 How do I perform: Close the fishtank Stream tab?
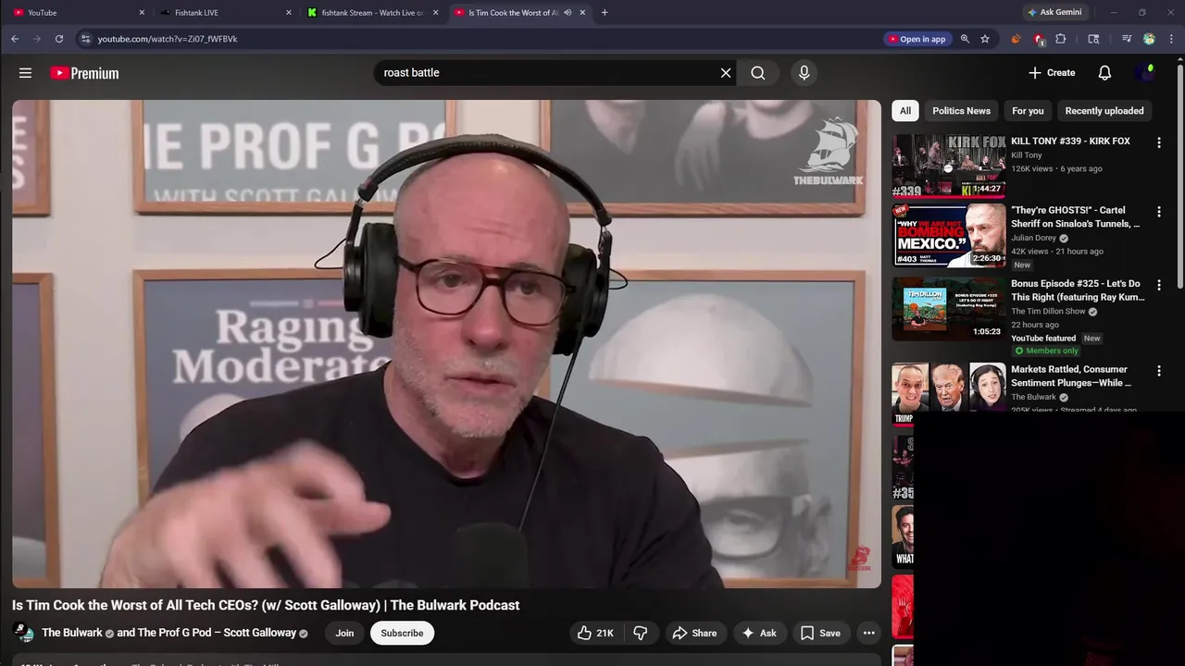pos(435,13)
